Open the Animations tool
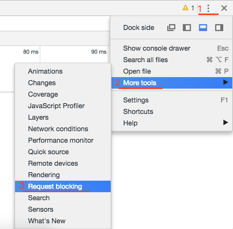 [45, 71]
